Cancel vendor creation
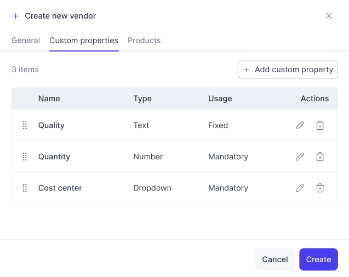 click(x=275, y=259)
